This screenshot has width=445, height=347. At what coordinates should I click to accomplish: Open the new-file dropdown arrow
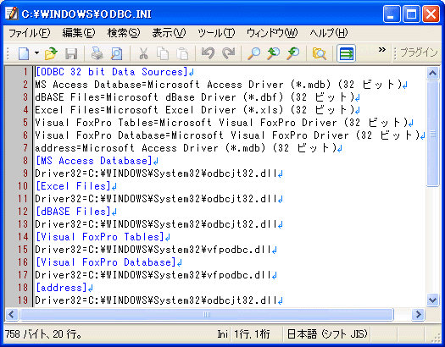pos(37,53)
